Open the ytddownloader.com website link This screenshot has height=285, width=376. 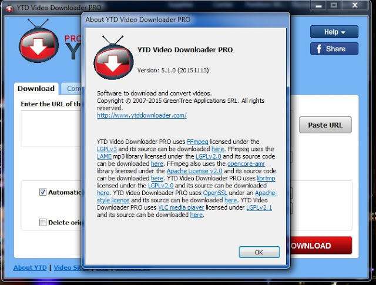(142, 115)
